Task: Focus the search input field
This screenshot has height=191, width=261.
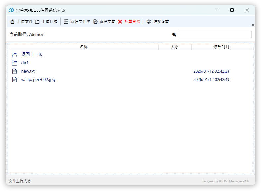Action: (x=215, y=34)
